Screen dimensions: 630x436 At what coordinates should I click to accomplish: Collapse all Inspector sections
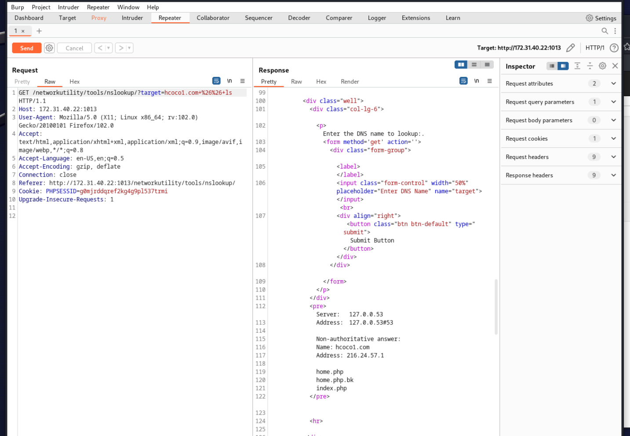point(590,66)
